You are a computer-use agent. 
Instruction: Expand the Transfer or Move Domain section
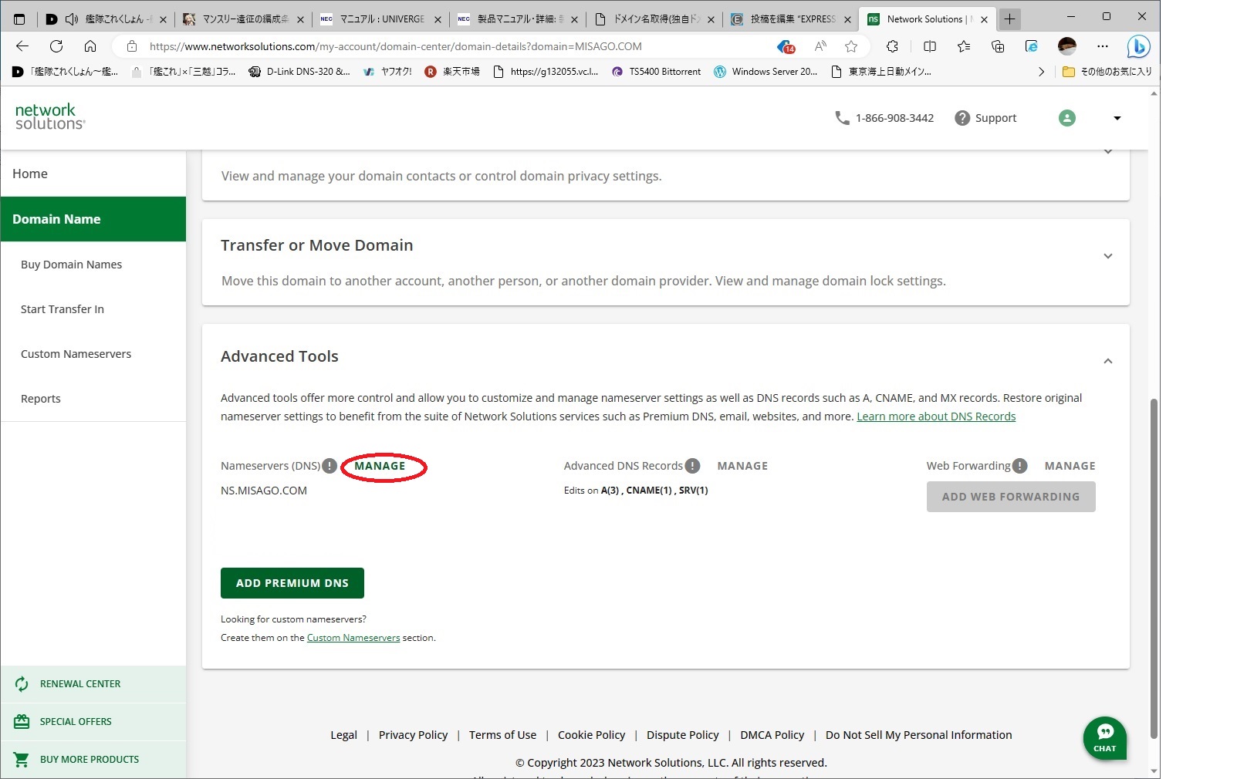tap(1108, 256)
